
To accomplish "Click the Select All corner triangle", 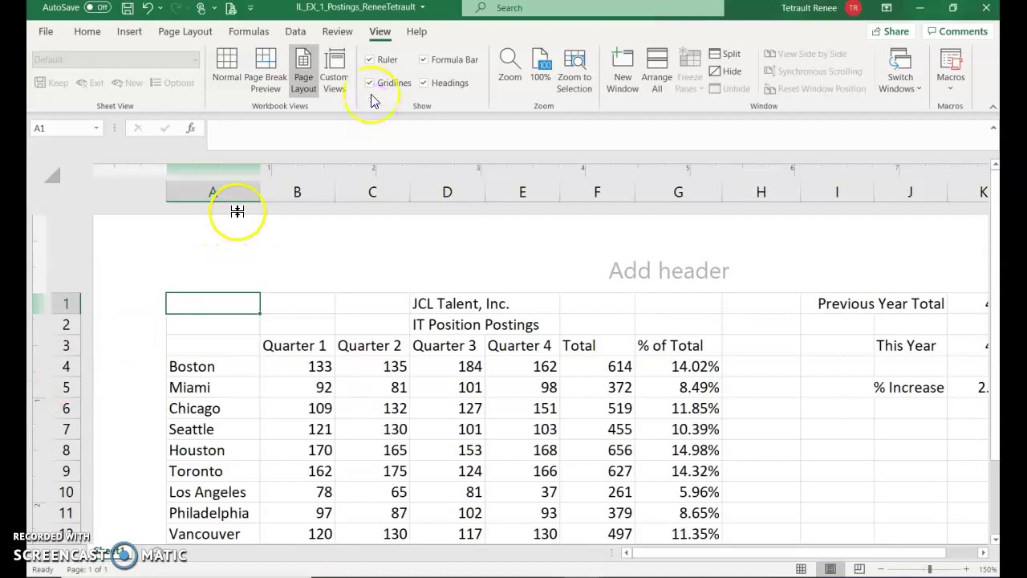I will point(52,174).
